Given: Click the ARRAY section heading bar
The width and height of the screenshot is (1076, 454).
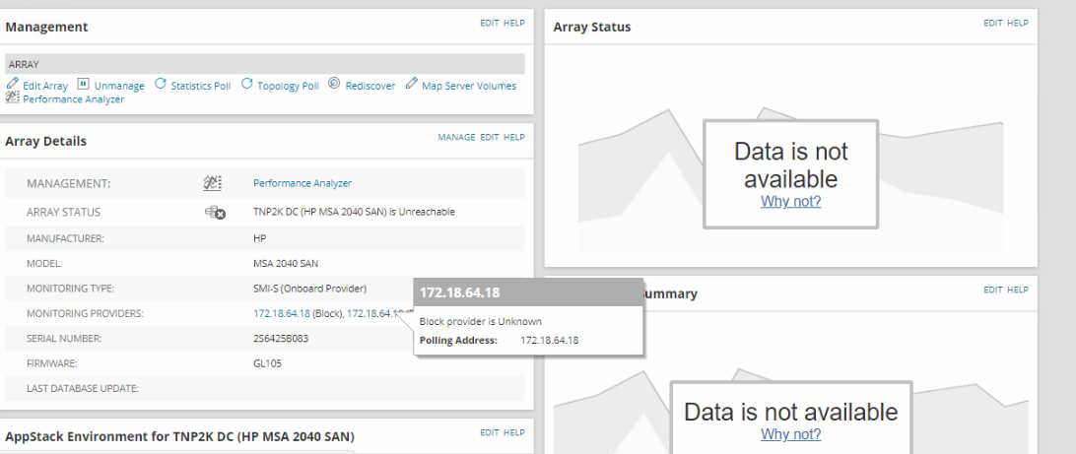Looking at the screenshot, I should coord(265,64).
